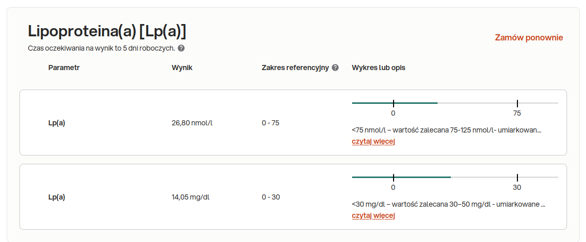
Task: Click the Lipoproteina(a) [Lp(a)] heading
Action: coord(107,31)
